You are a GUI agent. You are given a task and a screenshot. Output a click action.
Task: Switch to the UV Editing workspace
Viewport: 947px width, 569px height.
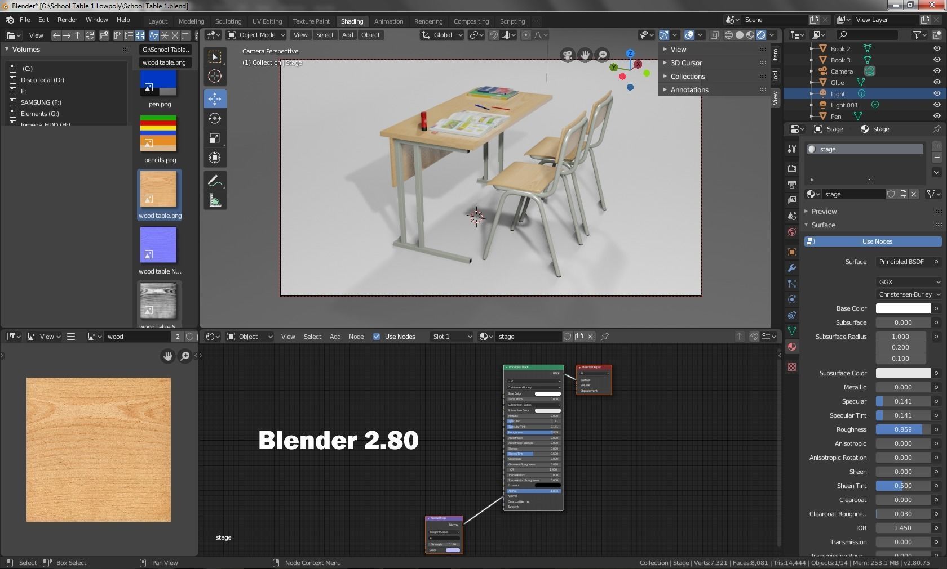point(267,21)
